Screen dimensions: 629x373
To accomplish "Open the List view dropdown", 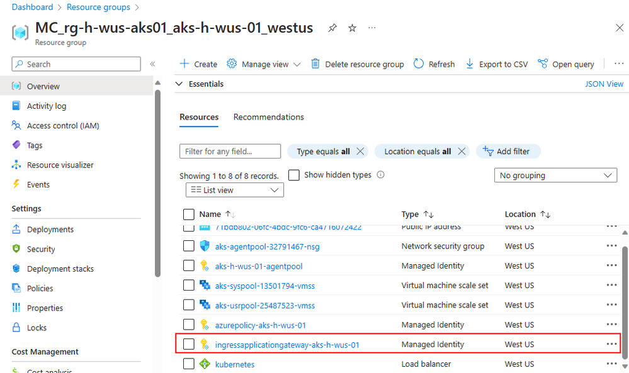I will coord(235,190).
